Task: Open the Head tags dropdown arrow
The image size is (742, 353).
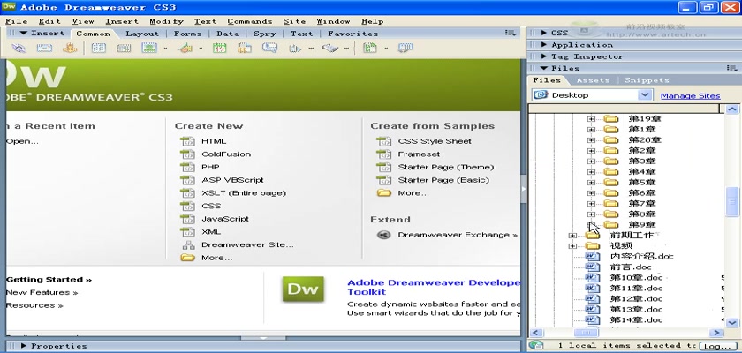Action: [311, 49]
